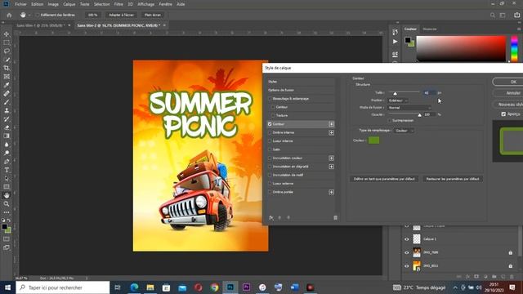Select the Eraser tool
Viewport: 523px width, 294px height.
click(x=7, y=127)
